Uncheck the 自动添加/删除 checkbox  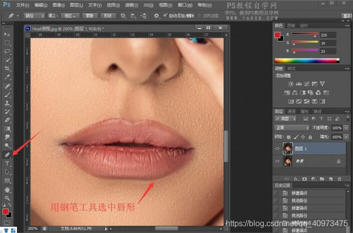[165, 15]
